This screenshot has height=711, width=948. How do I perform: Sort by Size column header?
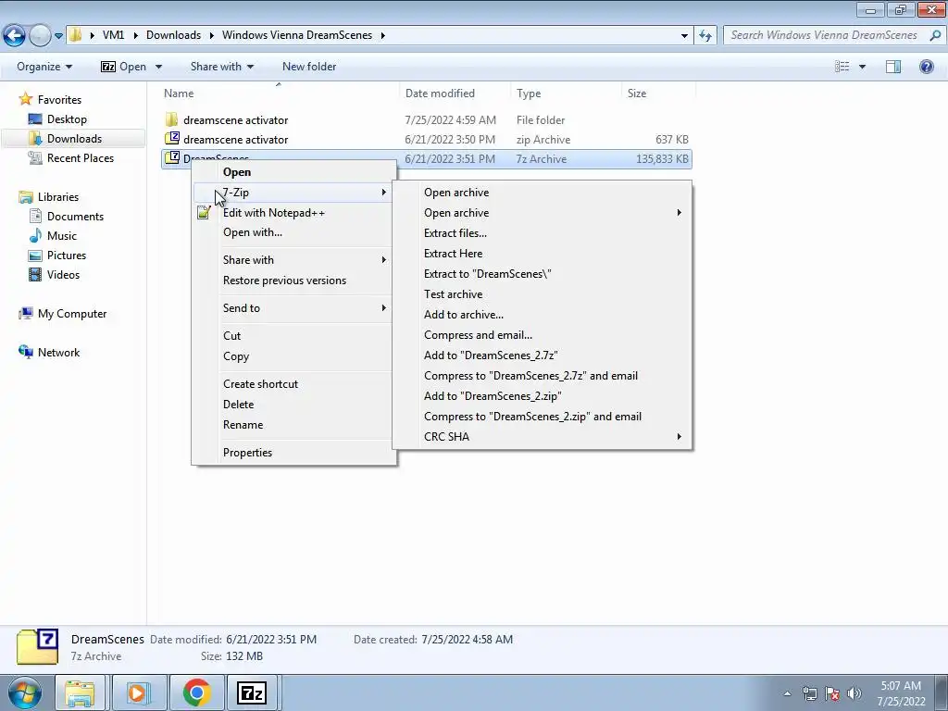[x=637, y=94]
